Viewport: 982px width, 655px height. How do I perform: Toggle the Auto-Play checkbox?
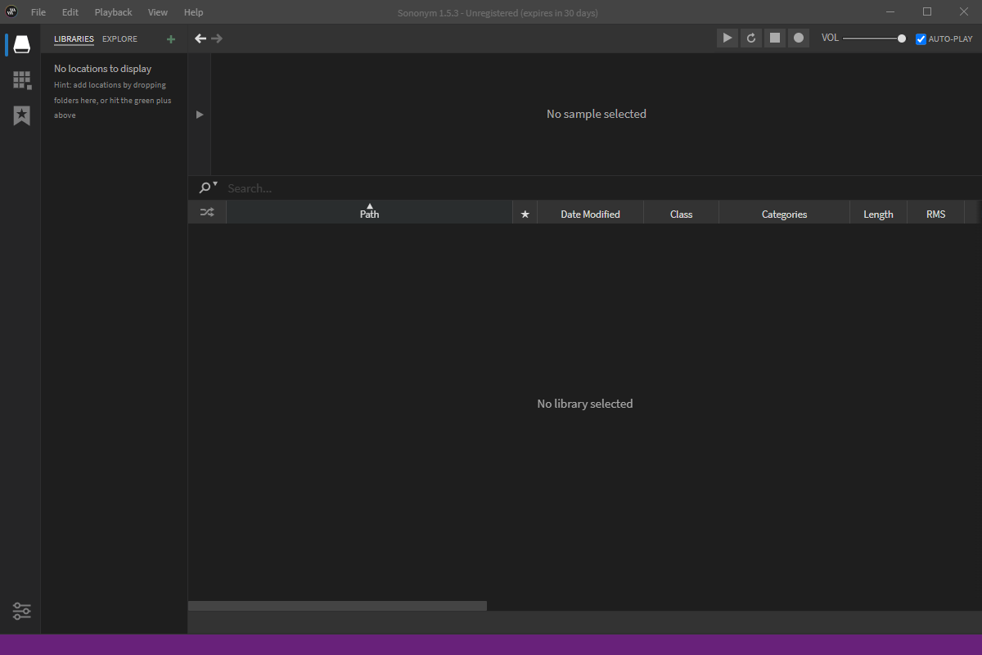(921, 38)
